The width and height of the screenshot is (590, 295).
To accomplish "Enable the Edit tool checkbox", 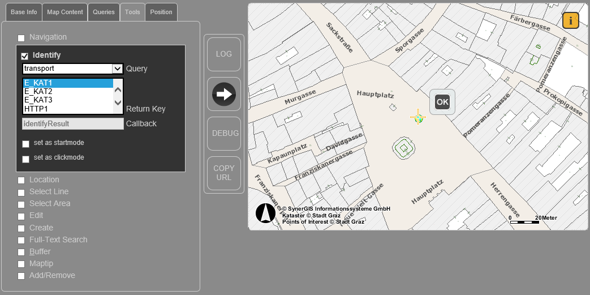I will tap(21, 216).
